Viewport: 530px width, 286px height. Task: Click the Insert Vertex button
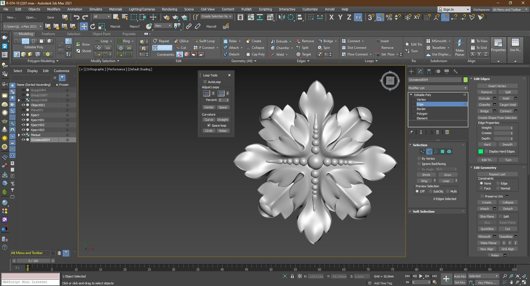(497, 86)
